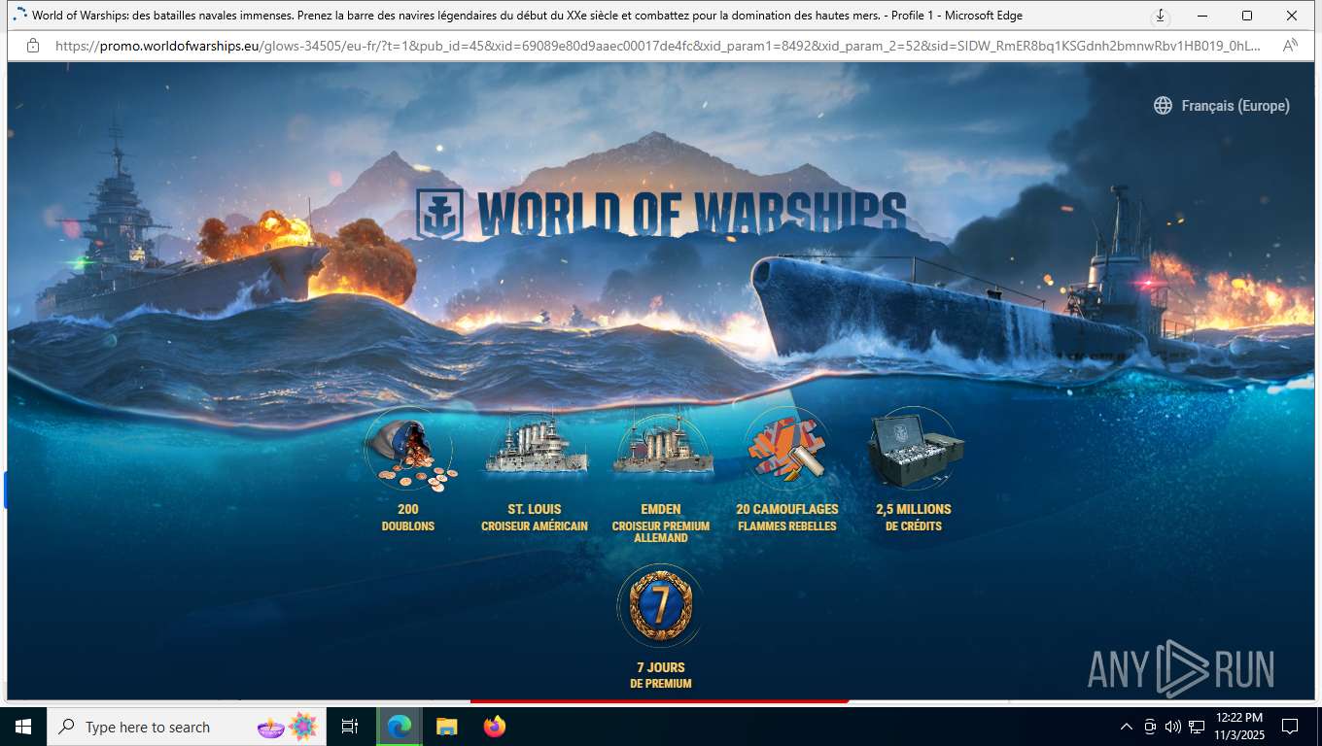Click the network tray icon

point(1197,727)
